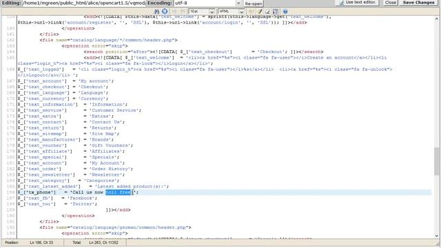This screenshot has height=248, width=441.
Task: Click the vertical scrollbar thumb
Action: pos(436,161)
